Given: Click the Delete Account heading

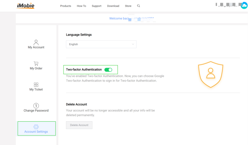Looking at the screenshot, I should point(76,104).
